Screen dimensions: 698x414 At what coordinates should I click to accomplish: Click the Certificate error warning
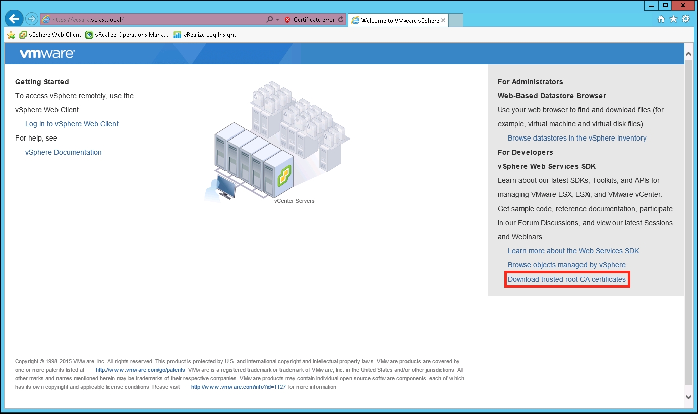[x=310, y=20]
